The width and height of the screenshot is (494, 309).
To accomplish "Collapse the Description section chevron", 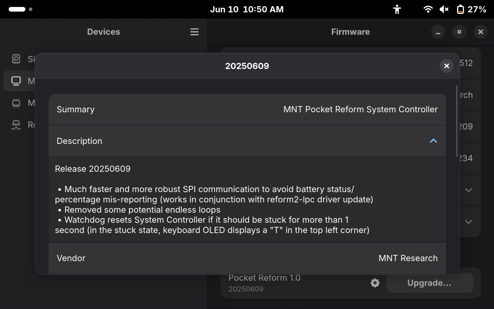I will (433, 141).
